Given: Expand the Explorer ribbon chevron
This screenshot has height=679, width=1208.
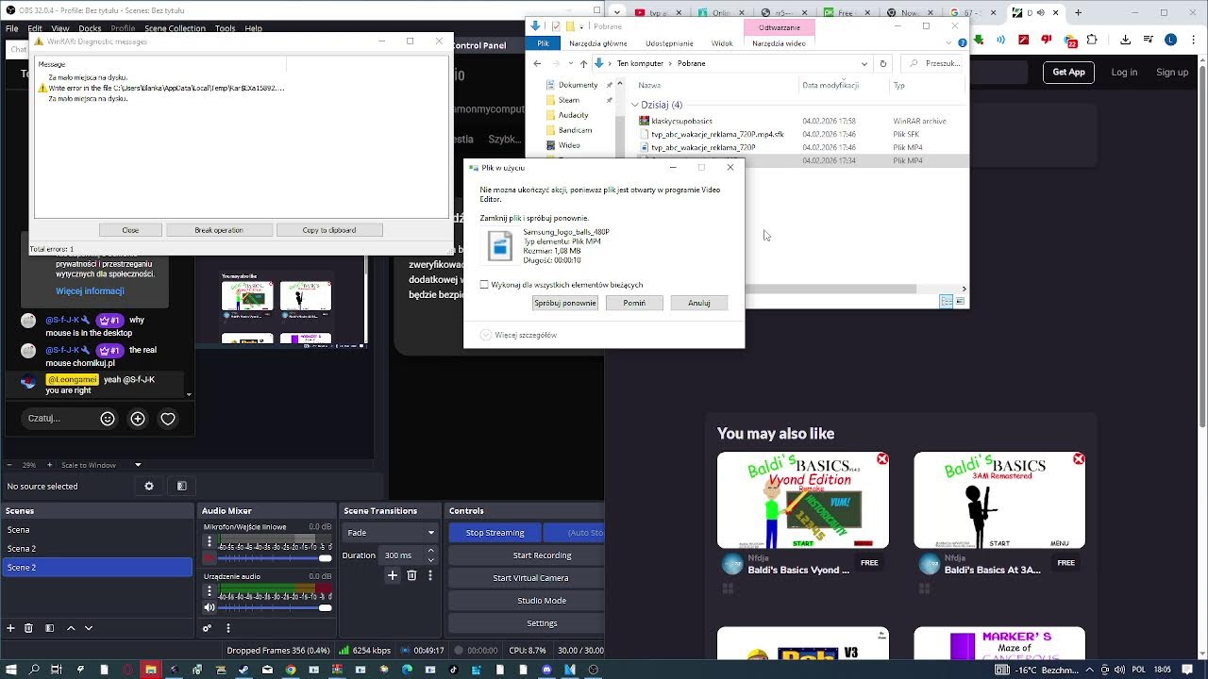Looking at the screenshot, I should click(x=949, y=43).
